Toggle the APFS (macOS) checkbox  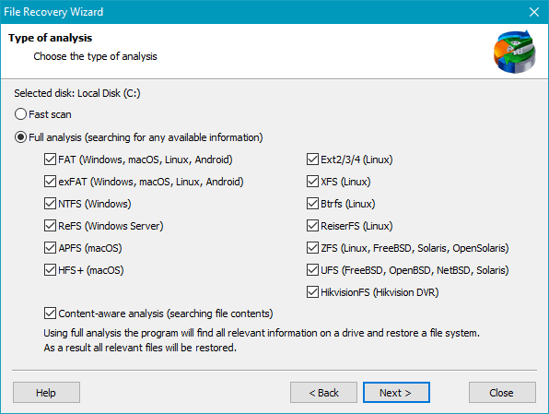[x=50, y=248]
